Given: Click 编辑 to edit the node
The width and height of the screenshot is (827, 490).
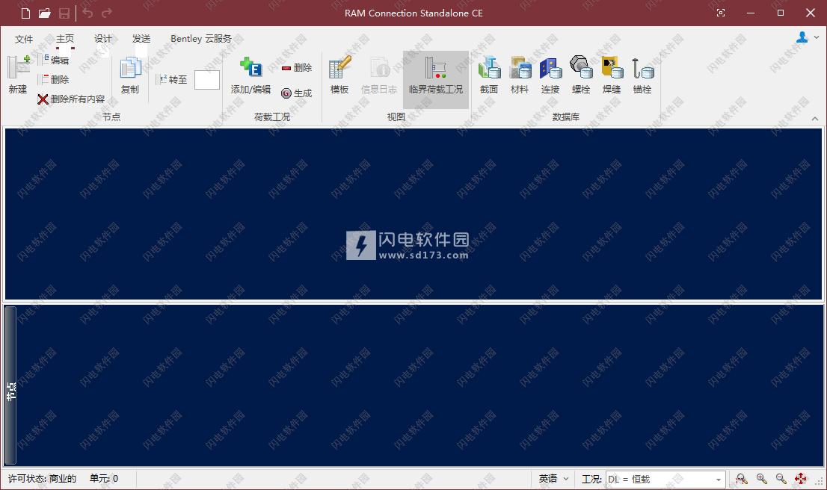Looking at the screenshot, I should (x=55, y=60).
